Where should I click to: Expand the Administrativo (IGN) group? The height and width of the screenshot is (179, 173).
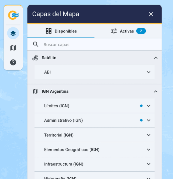pyautogui.click(x=149, y=120)
